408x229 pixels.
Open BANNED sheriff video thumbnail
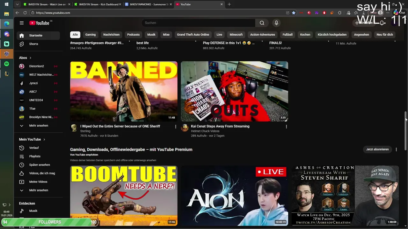[x=124, y=91]
